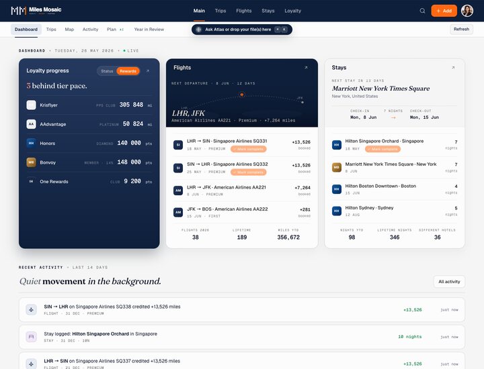The height and width of the screenshot is (369, 484).
Task: Click the Ask Atlas input bar
Action: 242,30
